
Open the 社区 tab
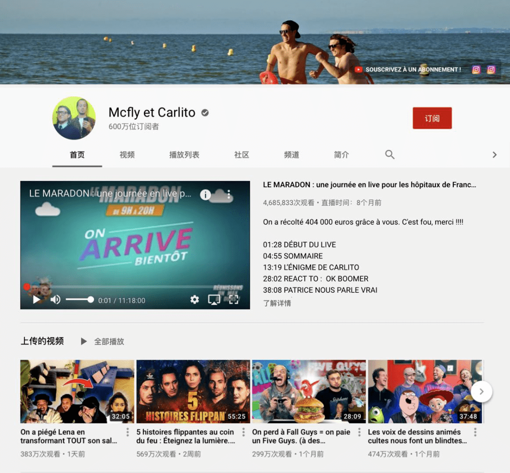coord(242,155)
